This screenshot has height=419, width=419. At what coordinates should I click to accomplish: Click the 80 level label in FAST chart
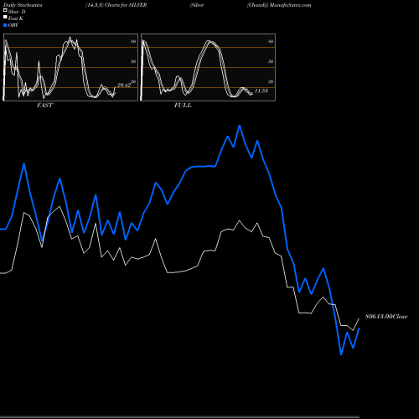133,41
